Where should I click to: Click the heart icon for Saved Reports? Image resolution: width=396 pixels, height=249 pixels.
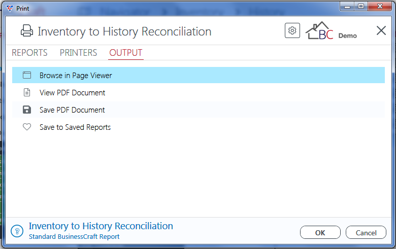pyautogui.click(x=27, y=127)
